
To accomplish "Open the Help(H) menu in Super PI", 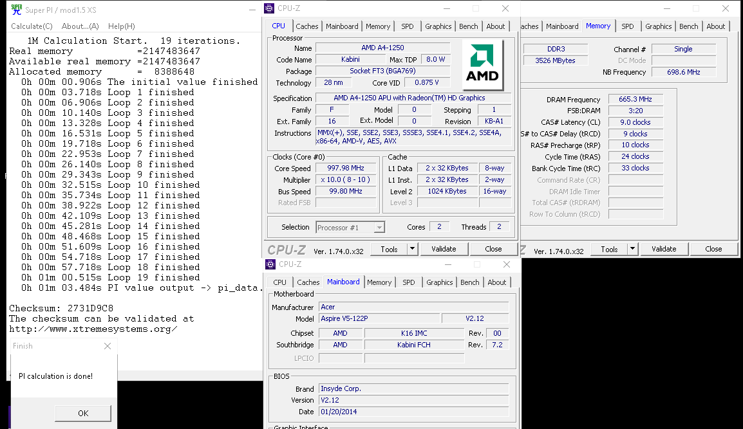I will click(121, 26).
